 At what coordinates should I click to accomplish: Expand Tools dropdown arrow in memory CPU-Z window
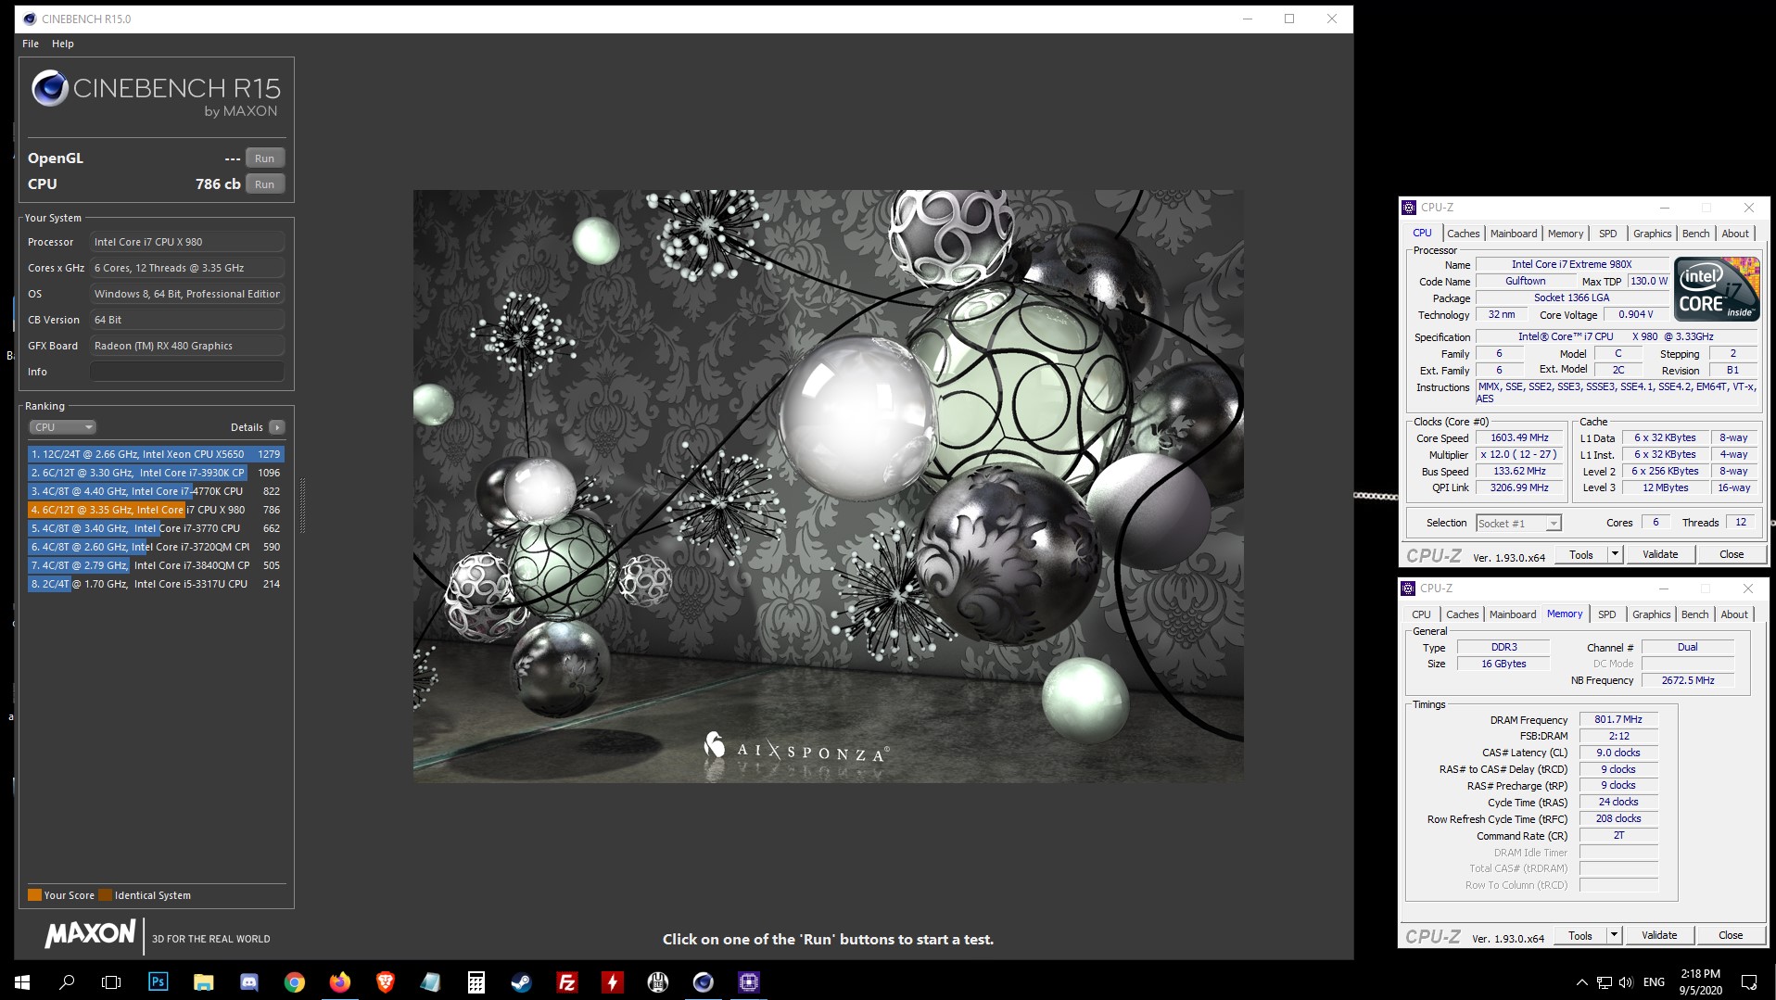click(1614, 935)
